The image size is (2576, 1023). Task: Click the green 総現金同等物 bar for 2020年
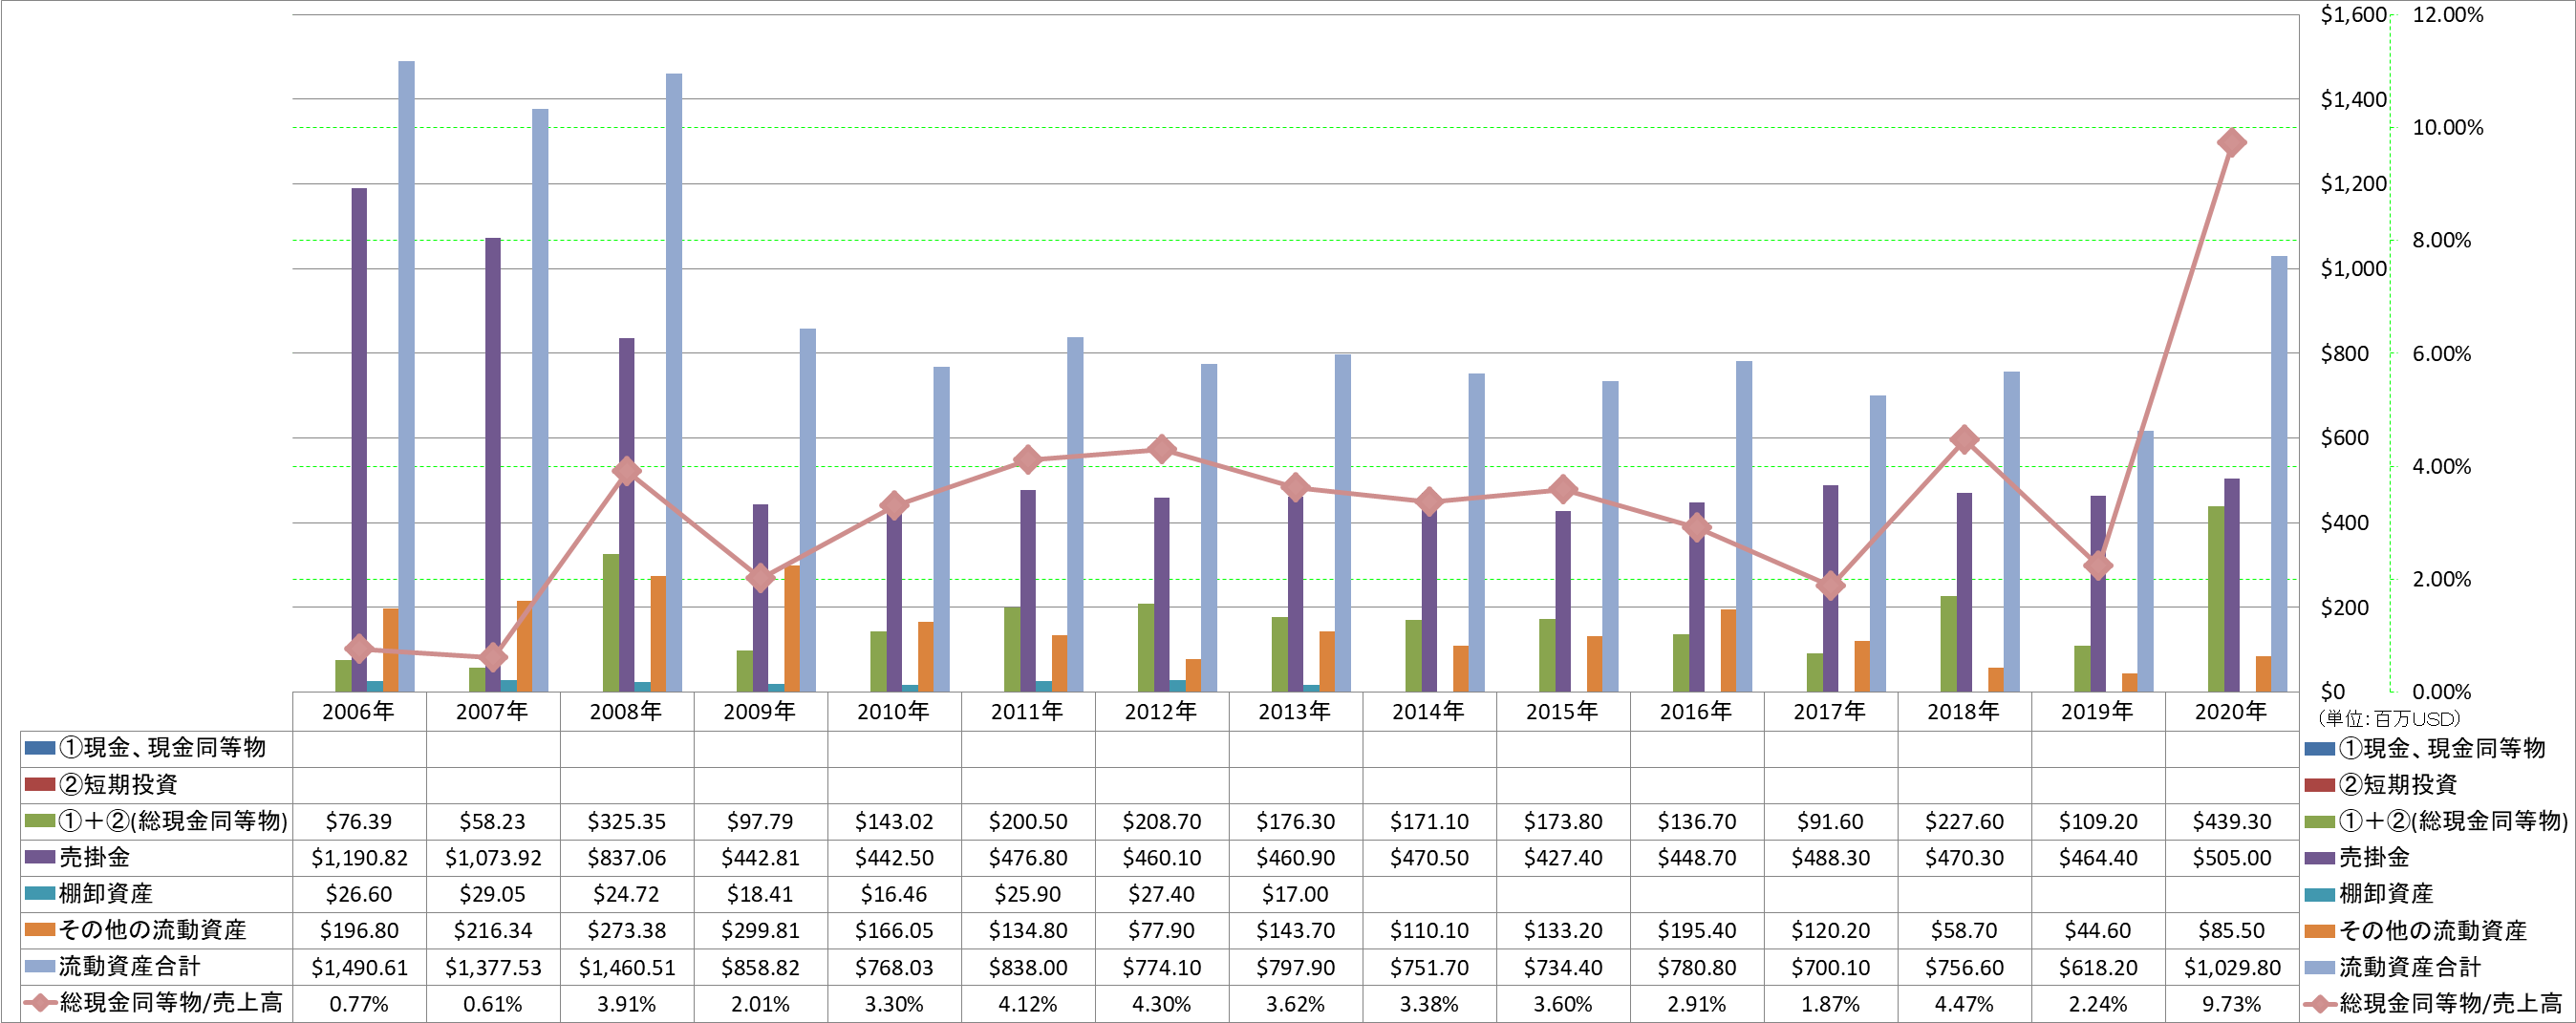point(2216,599)
